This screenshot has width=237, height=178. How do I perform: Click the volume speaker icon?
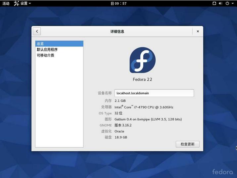[x=220, y=3]
